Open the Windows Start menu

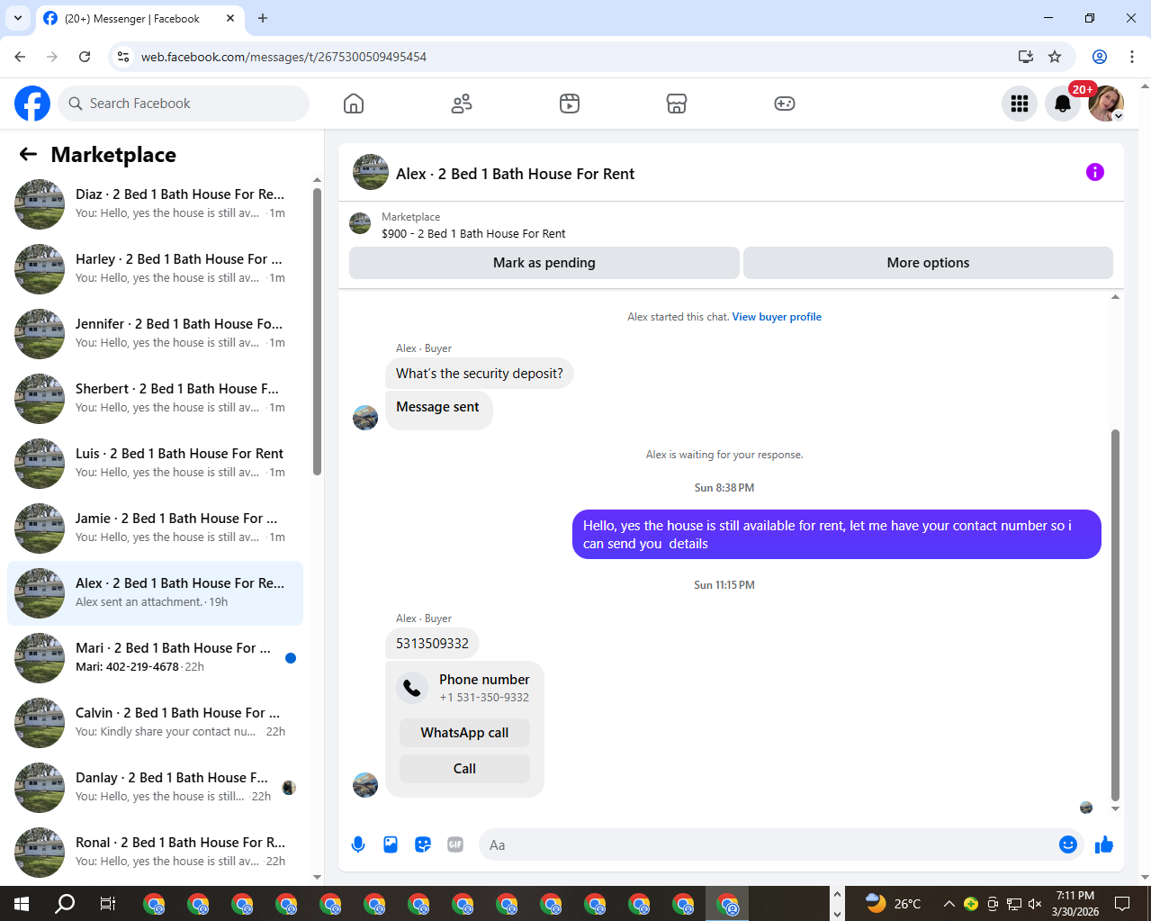coord(22,903)
